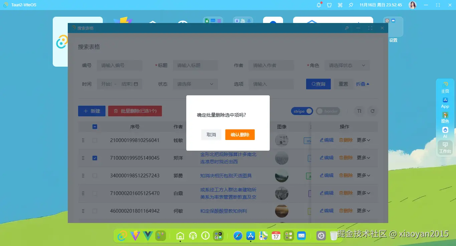Select all rows with the header checkbox
456x246 pixels.
tap(95, 126)
